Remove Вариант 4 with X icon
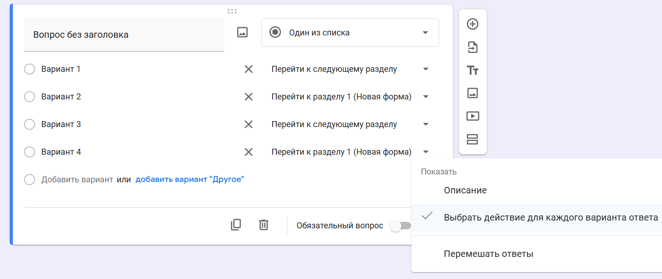 click(248, 152)
